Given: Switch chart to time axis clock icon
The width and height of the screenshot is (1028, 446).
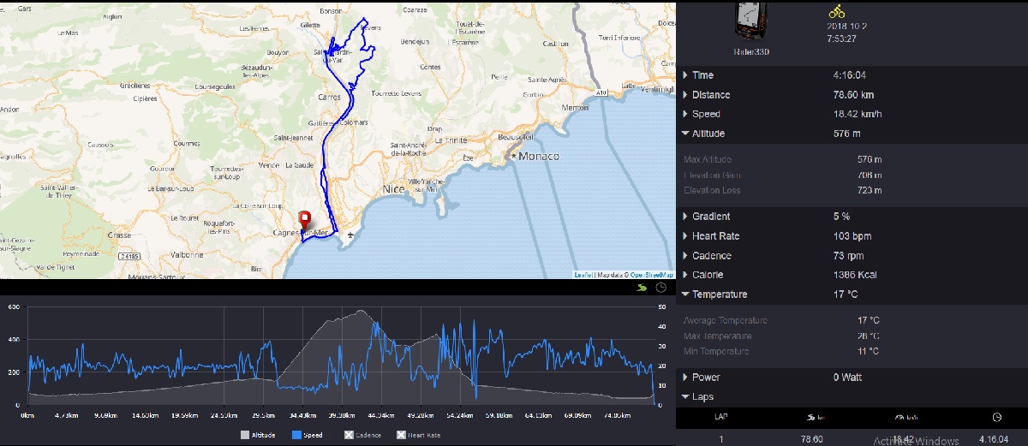Looking at the screenshot, I should tap(660, 288).
